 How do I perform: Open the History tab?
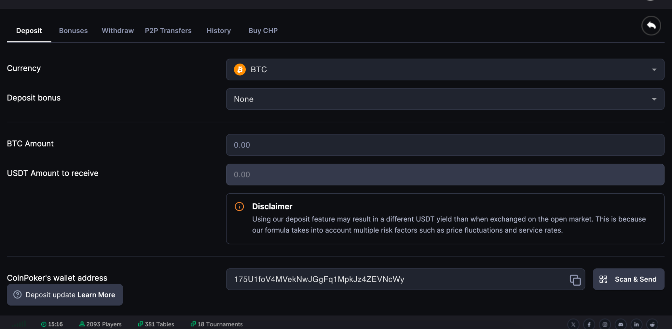[219, 31]
